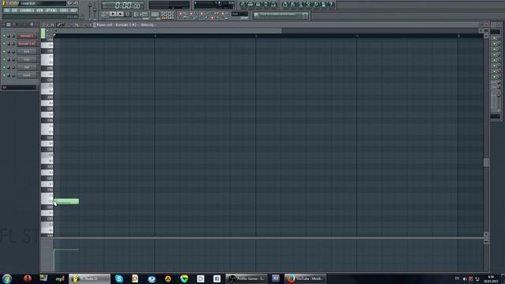Viewport: 505px width, 284px height.
Task: Select the Clap channel button
Action: [x=27, y=60]
